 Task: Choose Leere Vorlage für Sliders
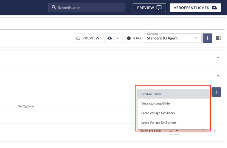[x=173, y=113]
